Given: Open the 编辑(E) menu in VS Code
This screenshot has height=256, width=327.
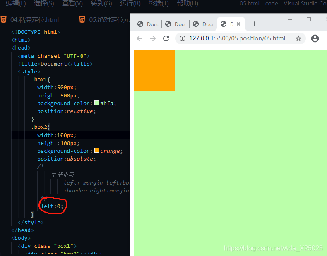Looking at the screenshot, I should (16, 3).
